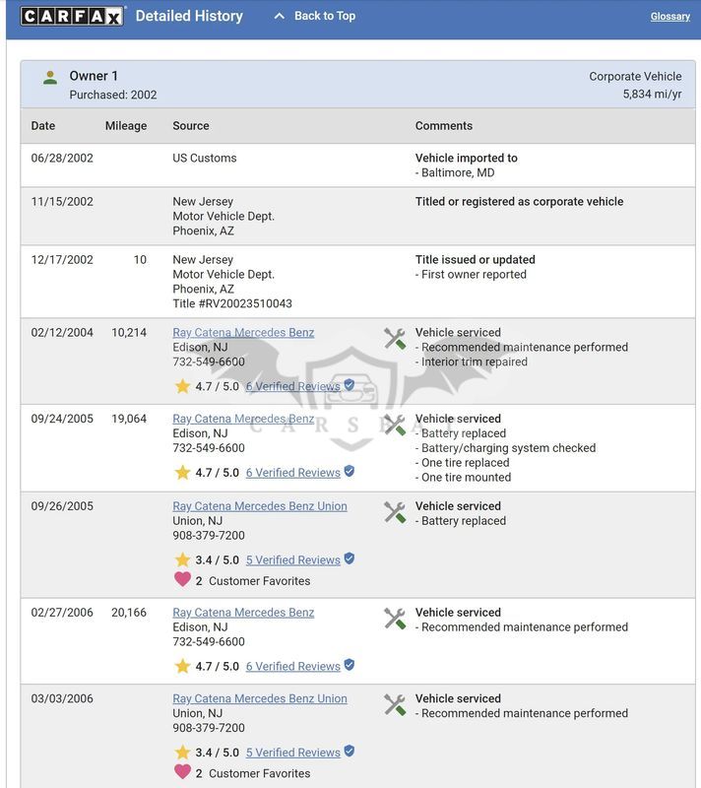Open 6 Verified Reviews link for 02/27/2006 entry

(x=292, y=667)
